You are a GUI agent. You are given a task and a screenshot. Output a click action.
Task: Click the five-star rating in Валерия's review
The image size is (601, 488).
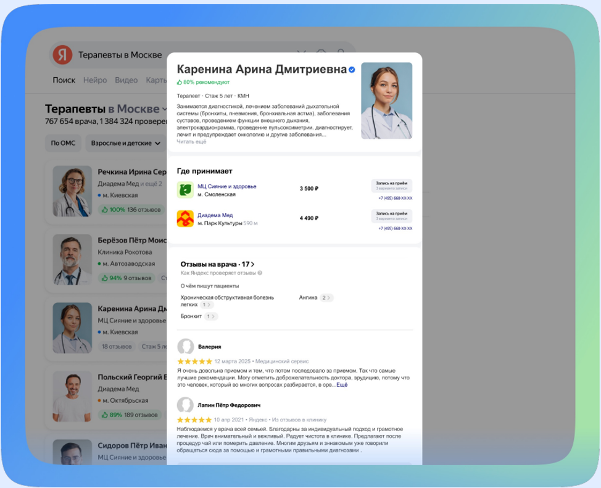[195, 361]
